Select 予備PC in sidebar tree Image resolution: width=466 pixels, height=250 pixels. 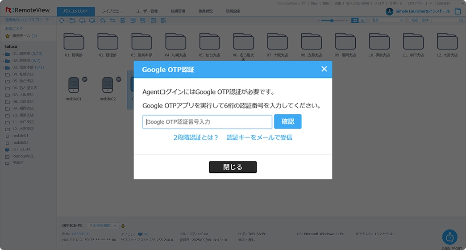pyautogui.click(x=18, y=163)
